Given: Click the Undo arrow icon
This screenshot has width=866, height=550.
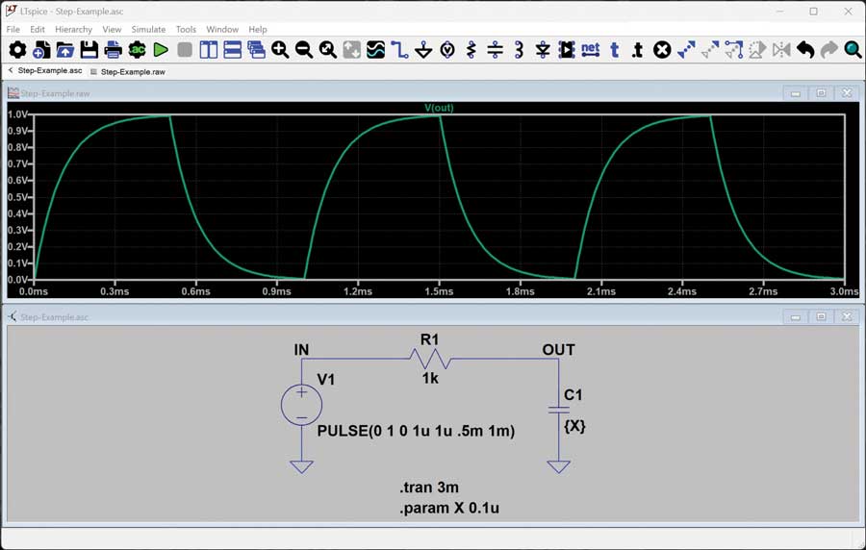Looking at the screenshot, I should click(x=805, y=50).
